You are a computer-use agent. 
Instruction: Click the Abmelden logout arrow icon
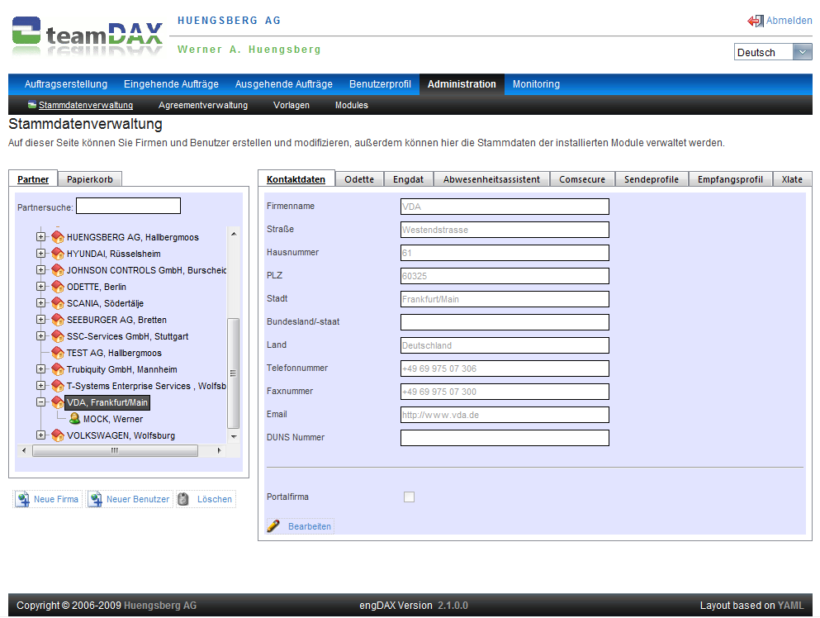coord(755,21)
